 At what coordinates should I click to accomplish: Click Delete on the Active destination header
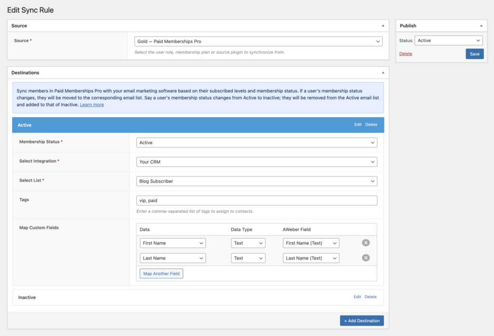click(x=371, y=125)
